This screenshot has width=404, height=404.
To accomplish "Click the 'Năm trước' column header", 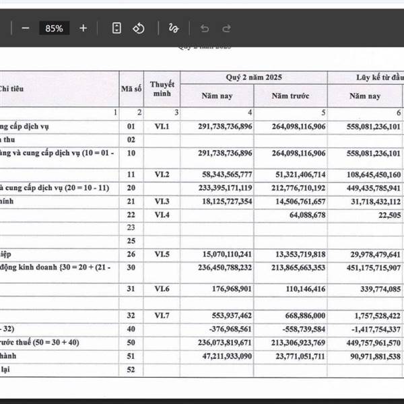I will 290,96.
